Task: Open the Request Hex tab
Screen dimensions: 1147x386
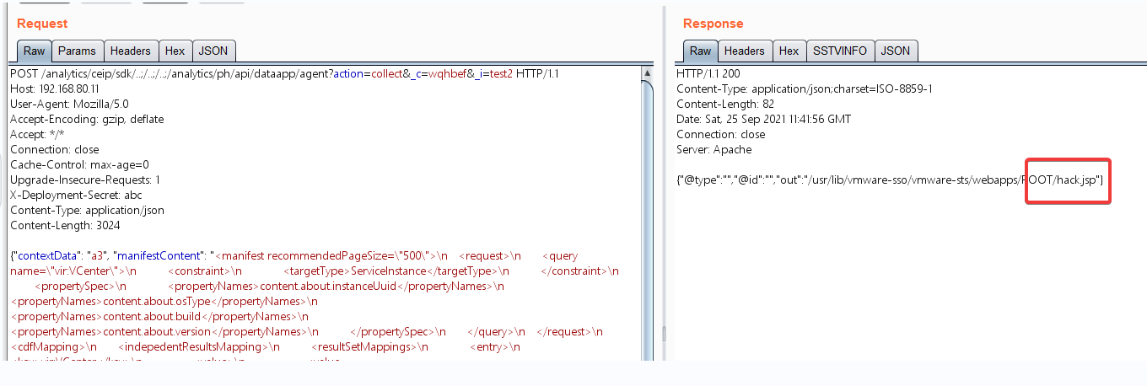Action: [175, 51]
